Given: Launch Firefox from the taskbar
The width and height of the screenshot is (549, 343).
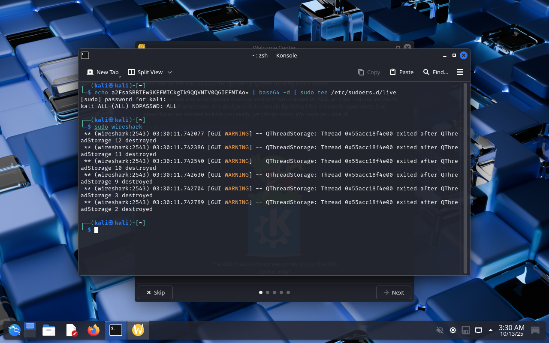Looking at the screenshot, I should [94, 330].
